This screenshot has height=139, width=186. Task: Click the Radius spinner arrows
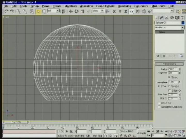click(179, 69)
